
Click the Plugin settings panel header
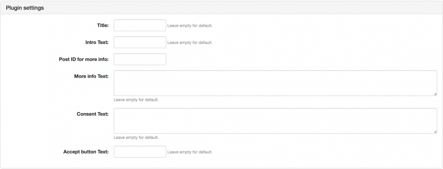tap(221, 8)
